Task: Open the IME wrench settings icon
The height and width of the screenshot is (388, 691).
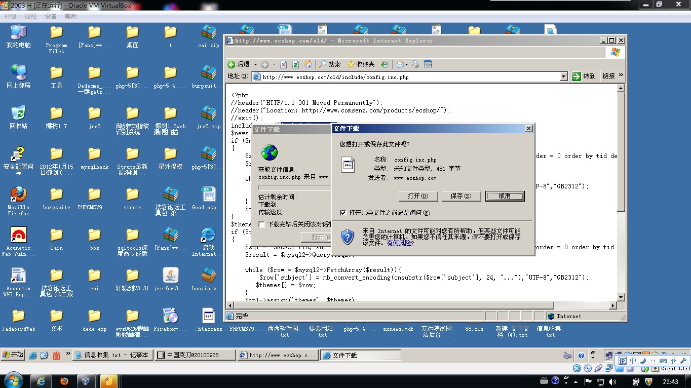Action: pyautogui.click(x=683, y=361)
